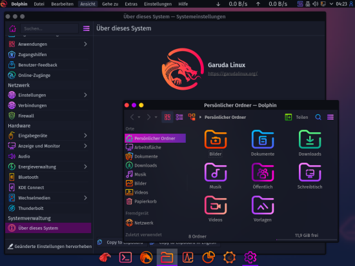
Task: Open the Zugangshilfen settings entry
Action: (x=48, y=55)
